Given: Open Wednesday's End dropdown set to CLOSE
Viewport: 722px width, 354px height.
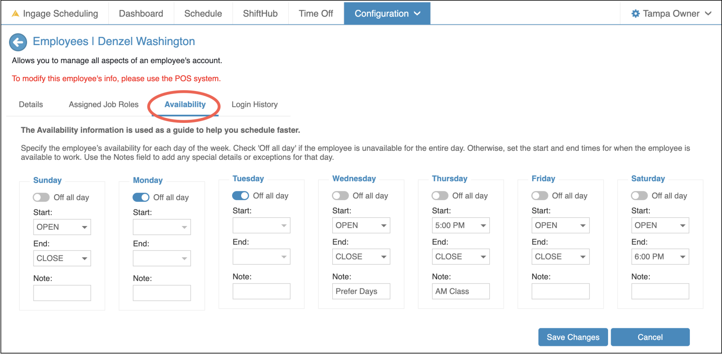Looking at the screenshot, I should point(361,257).
